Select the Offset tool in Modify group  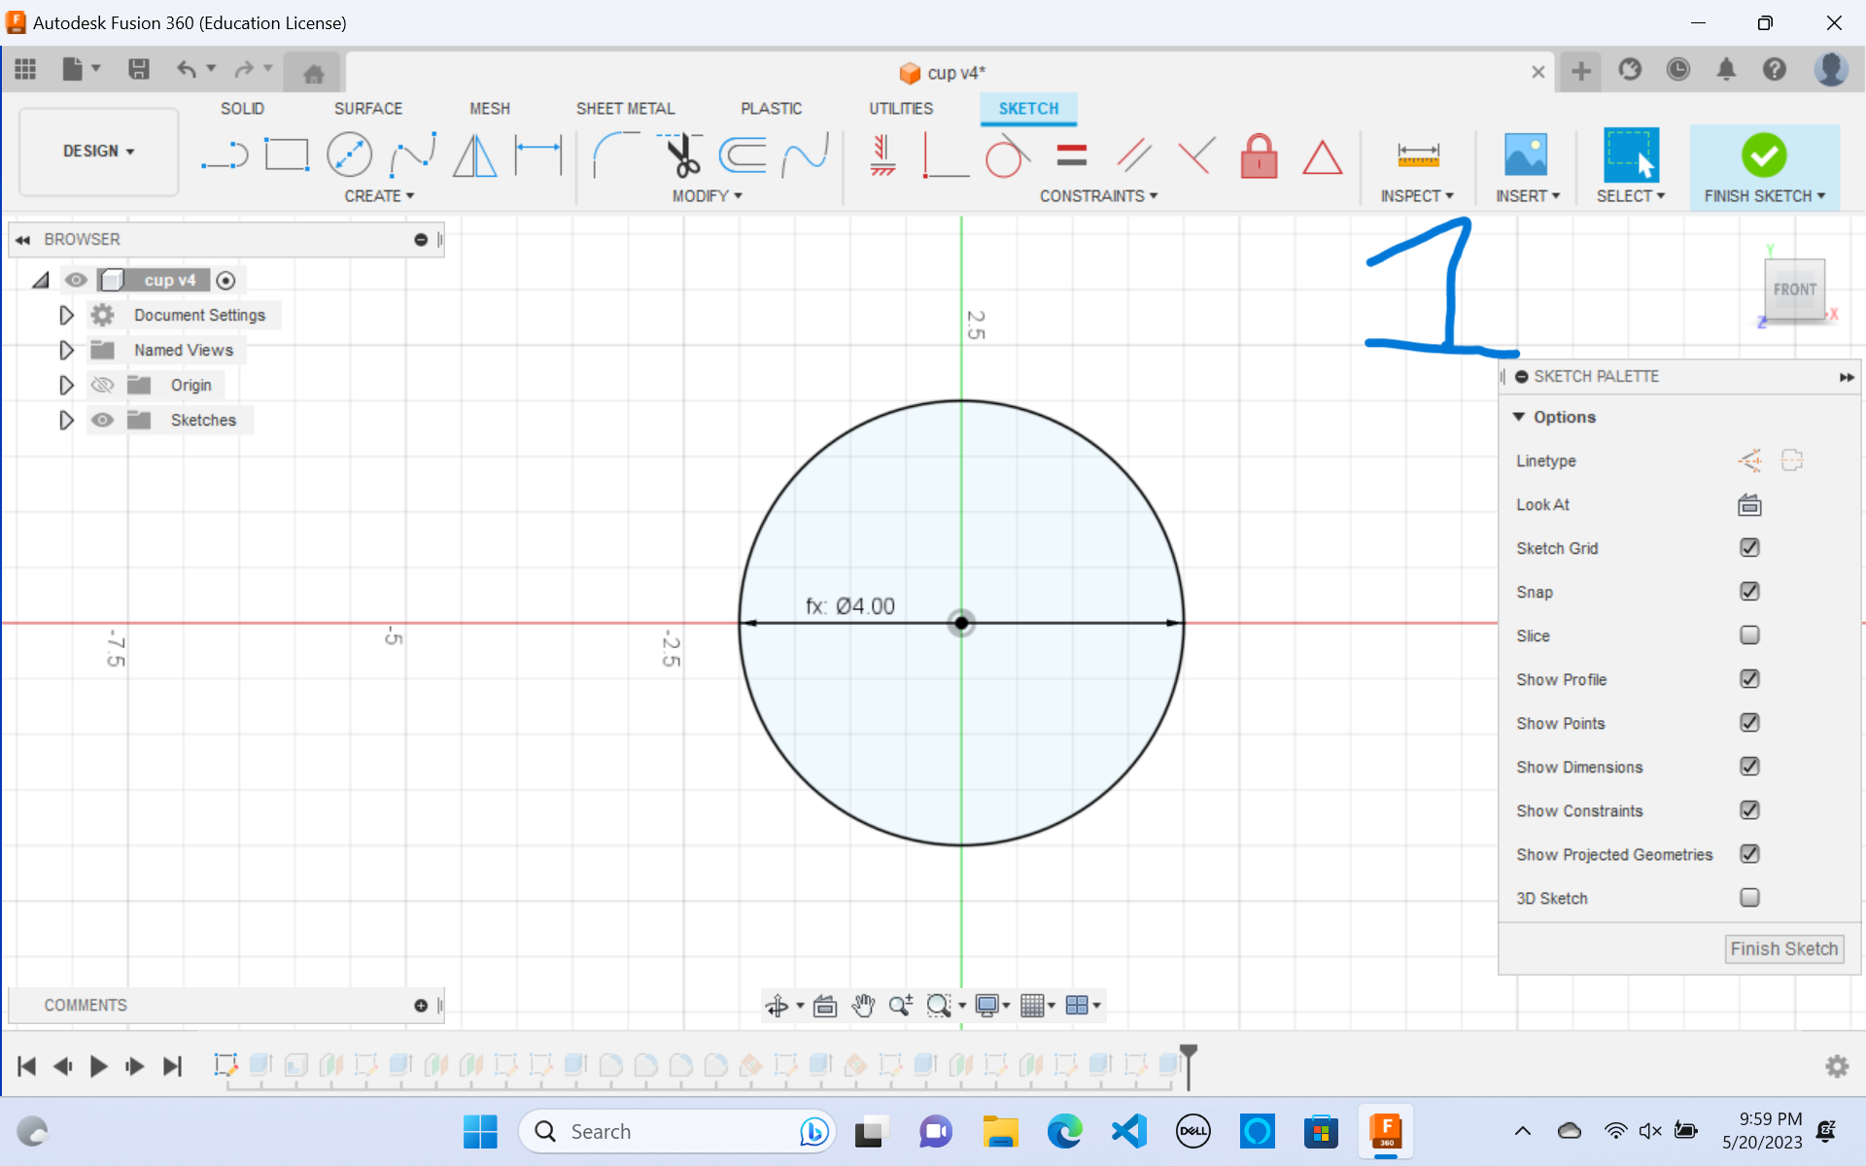[743, 154]
